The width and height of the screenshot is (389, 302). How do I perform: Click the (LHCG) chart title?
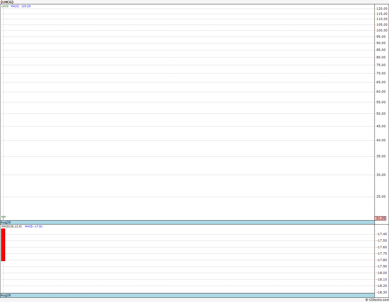[x=7, y=2]
